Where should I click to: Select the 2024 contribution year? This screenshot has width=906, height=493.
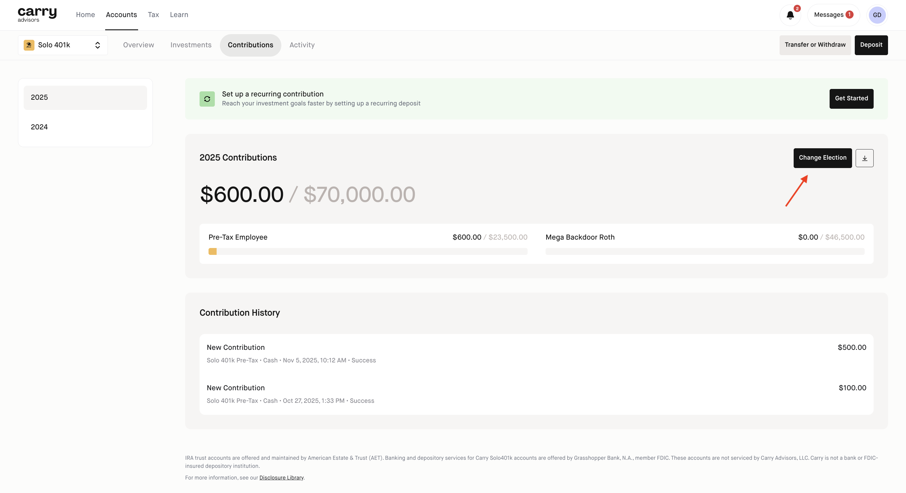[x=85, y=127]
